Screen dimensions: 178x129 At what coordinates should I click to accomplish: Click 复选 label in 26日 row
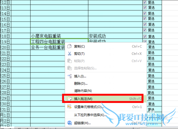[151, 81]
